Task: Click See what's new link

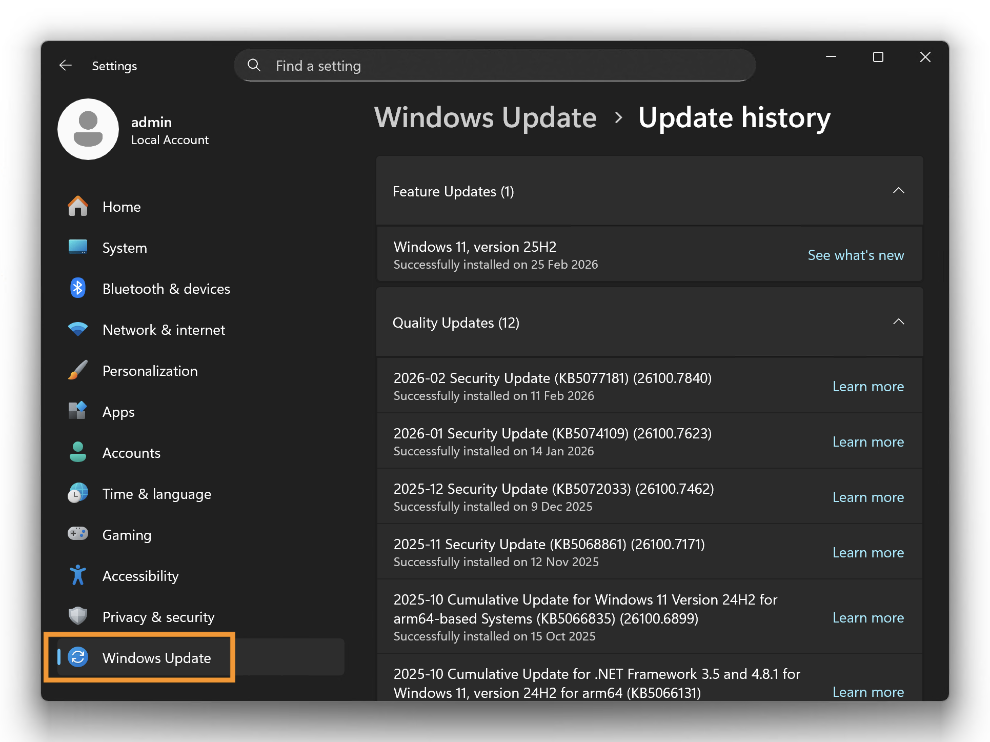Action: [855, 255]
